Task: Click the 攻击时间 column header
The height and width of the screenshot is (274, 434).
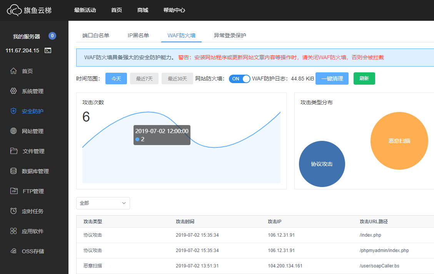Action: [185, 221]
